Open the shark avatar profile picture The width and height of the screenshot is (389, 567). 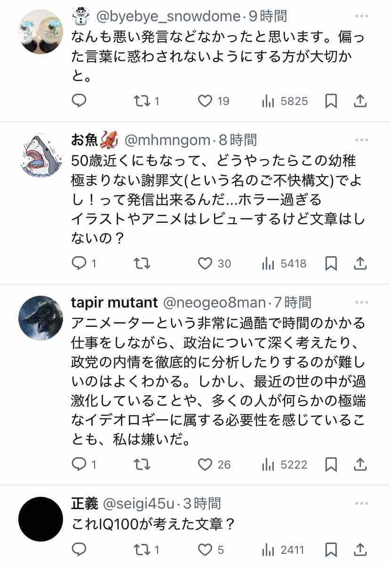40,155
